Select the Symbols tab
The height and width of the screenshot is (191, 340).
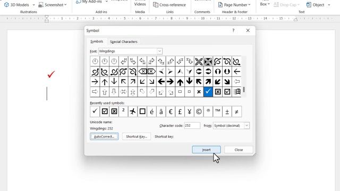point(97,41)
